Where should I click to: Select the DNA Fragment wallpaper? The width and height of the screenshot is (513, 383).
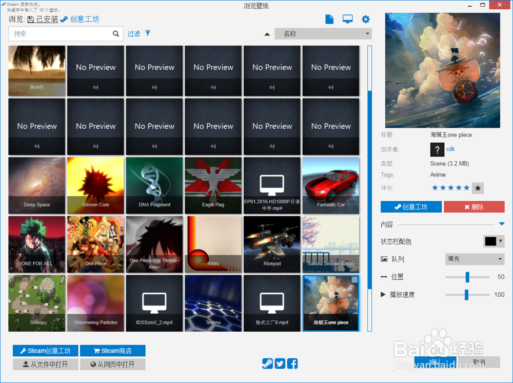154,185
